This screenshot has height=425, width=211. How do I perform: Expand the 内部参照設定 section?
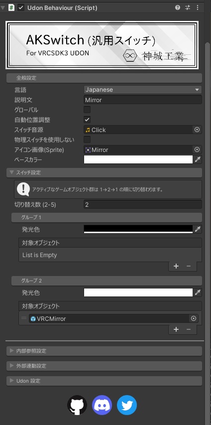click(x=105, y=351)
